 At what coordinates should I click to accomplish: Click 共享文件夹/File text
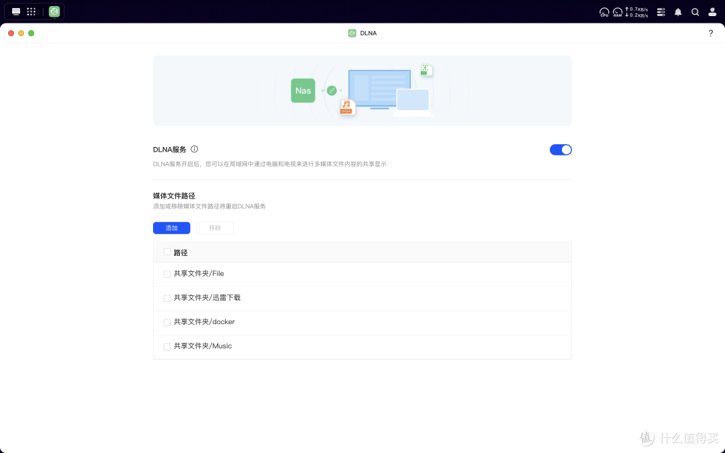coord(199,274)
